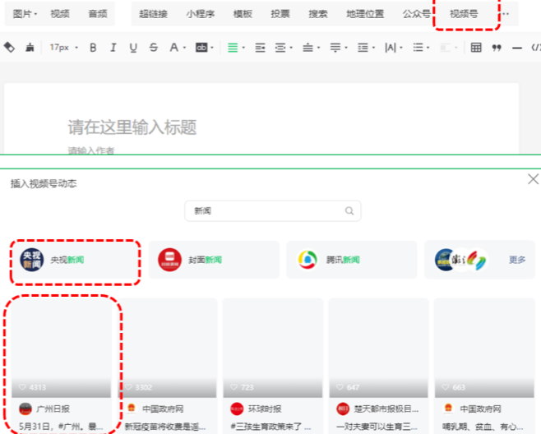
Task: Select the format painter icon
Action: tap(9, 48)
